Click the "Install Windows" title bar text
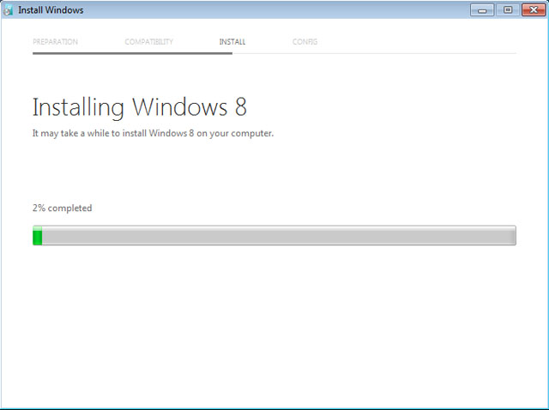The height and width of the screenshot is (410, 549). tap(51, 10)
